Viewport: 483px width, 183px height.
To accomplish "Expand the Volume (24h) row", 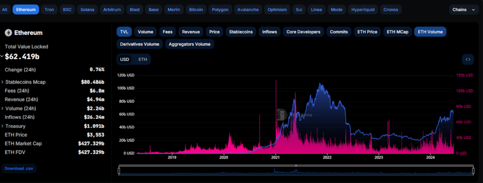I will click(2, 108).
